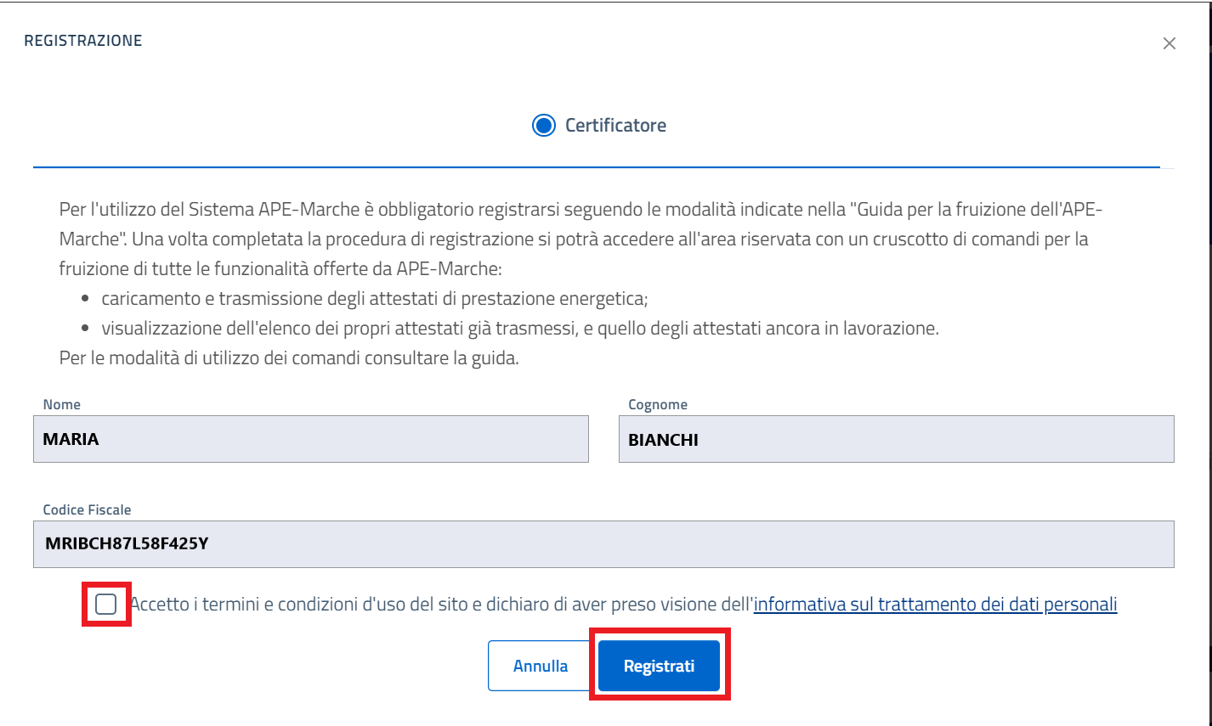Choose the Certificatore account type option
This screenshot has height=726, width=1212.
click(x=545, y=124)
